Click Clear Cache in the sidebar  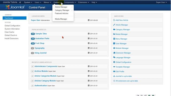tap(9, 32)
